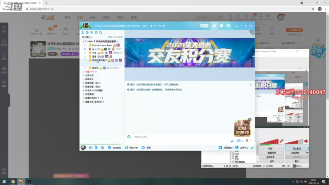Click the channel avatar in YY header

pos(86,25)
